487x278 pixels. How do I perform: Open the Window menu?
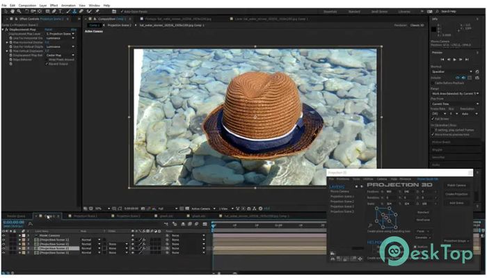point(95,6)
